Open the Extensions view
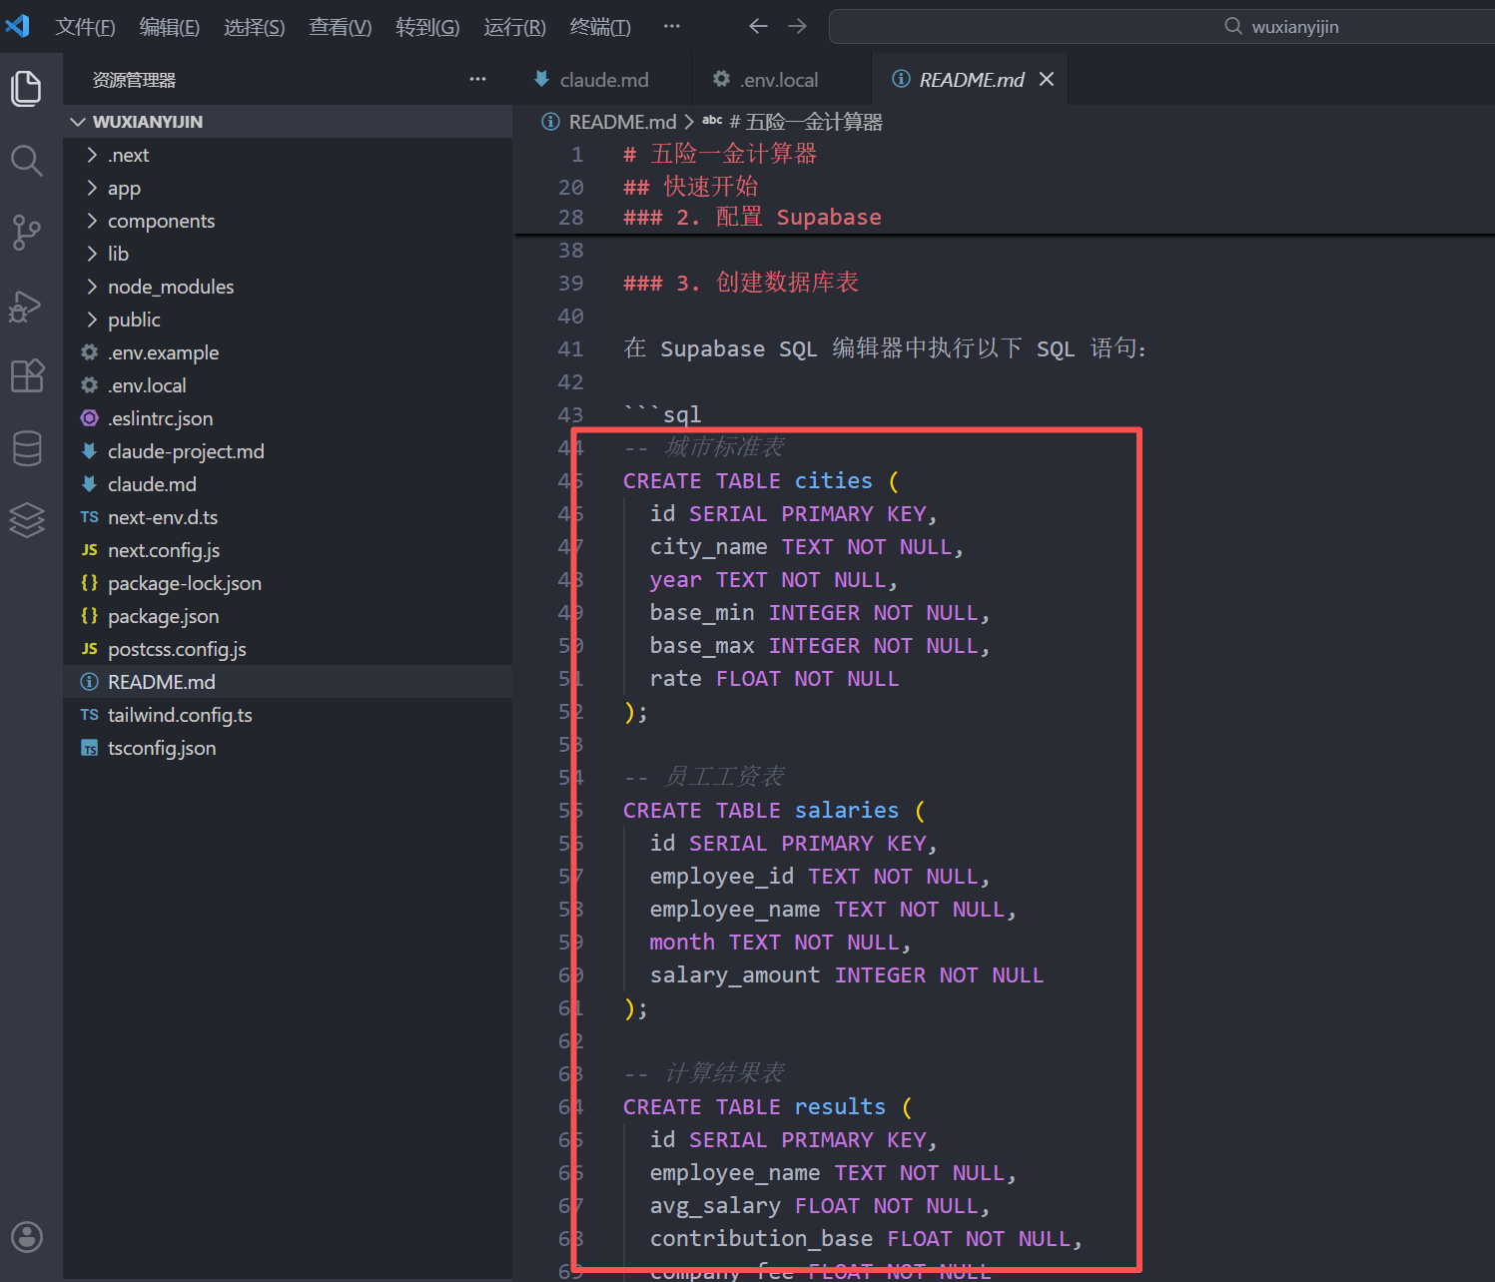Image resolution: width=1495 pixels, height=1282 pixels. (x=27, y=376)
